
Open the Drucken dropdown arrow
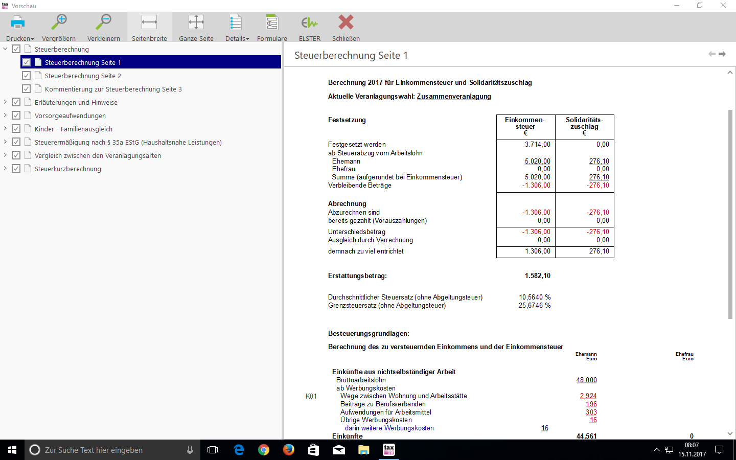click(32, 39)
